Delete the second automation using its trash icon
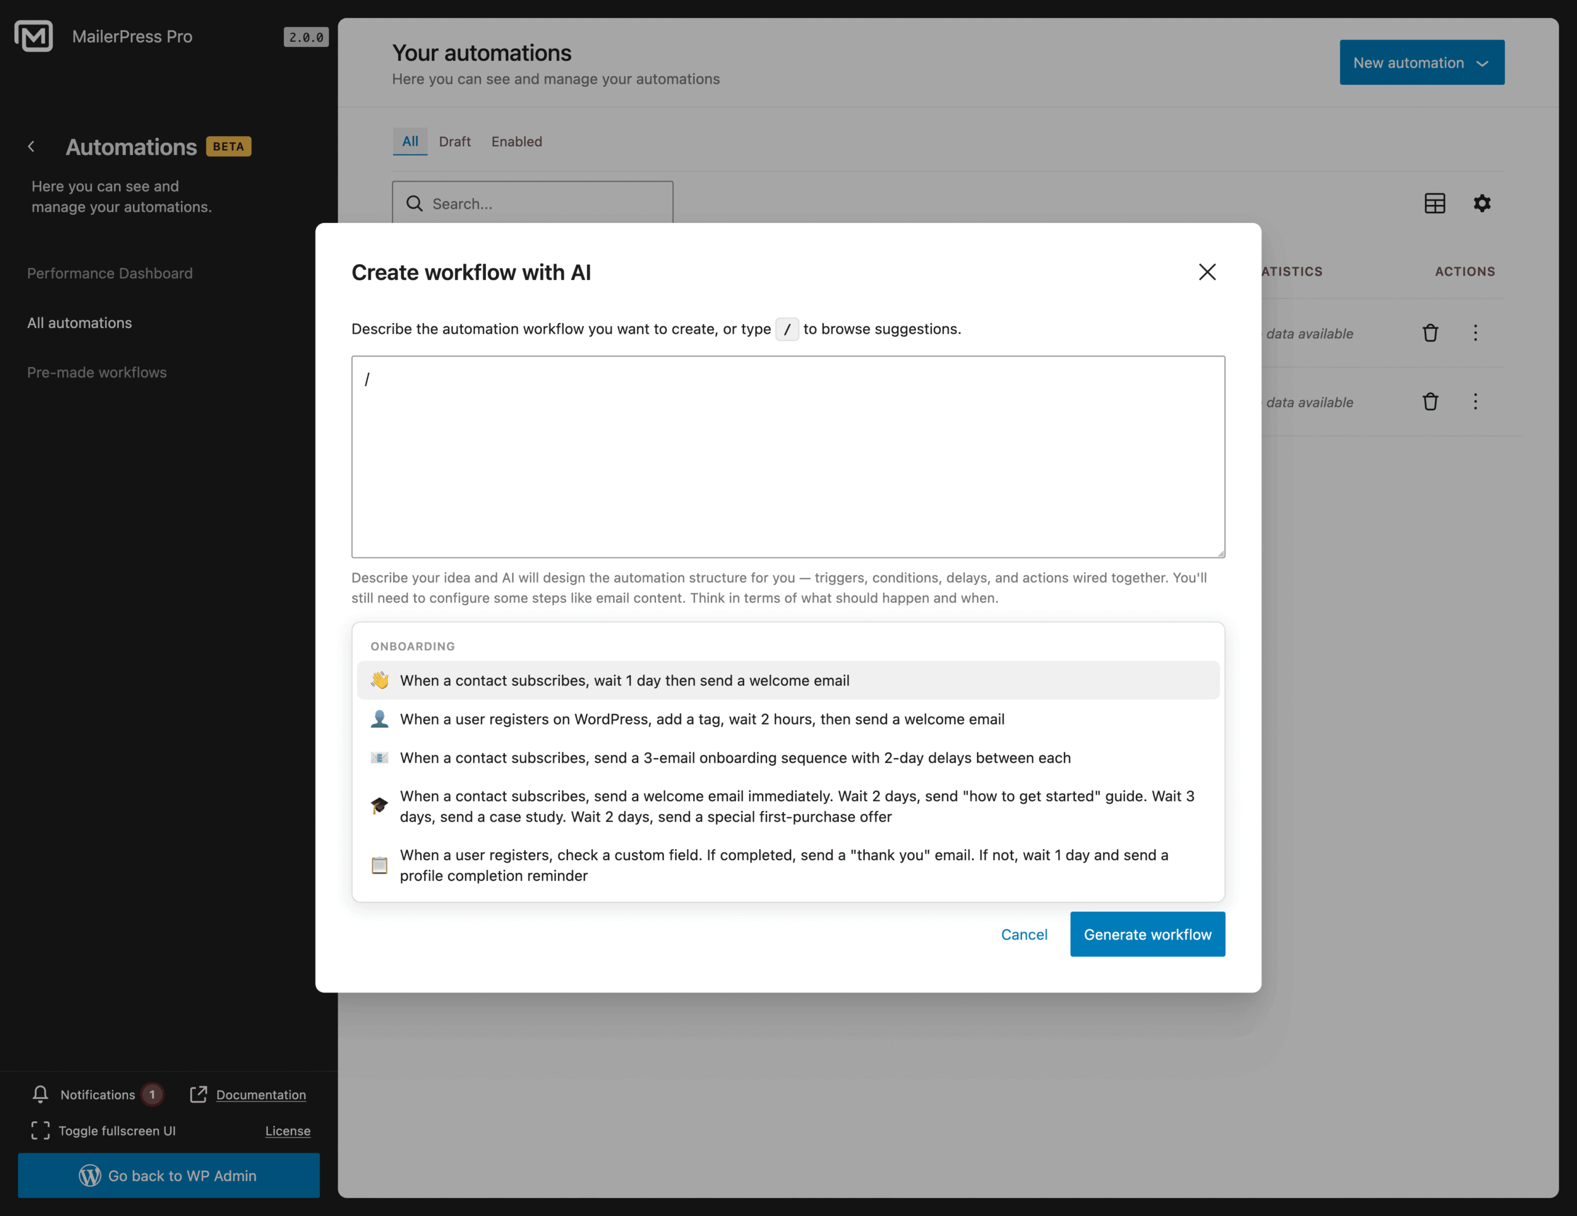The width and height of the screenshot is (1577, 1216). (x=1430, y=402)
